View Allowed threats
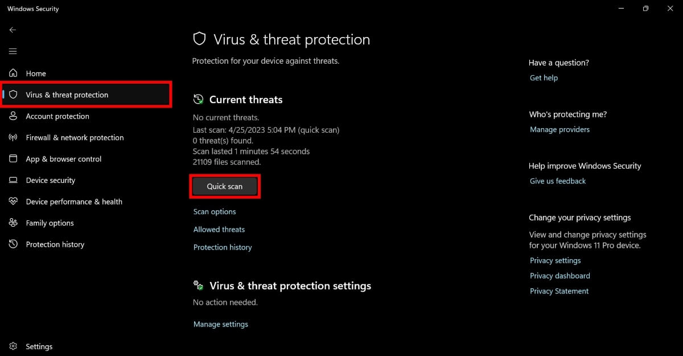The width and height of the screenshot is (683, 356). point(219,229)
